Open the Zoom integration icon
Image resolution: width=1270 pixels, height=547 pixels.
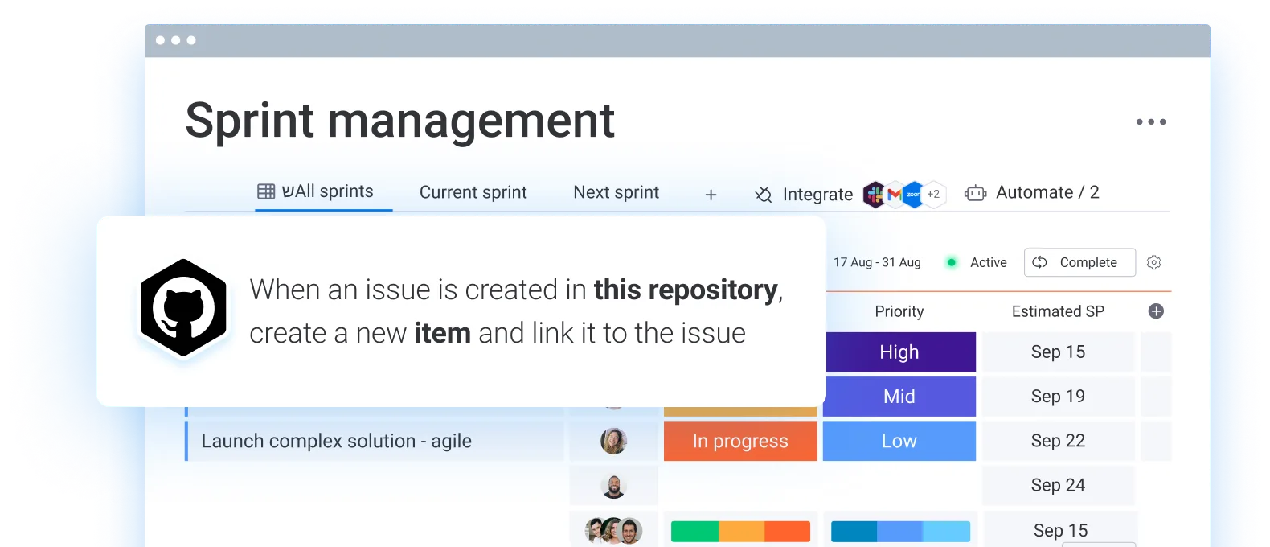(x=913, y=194)
